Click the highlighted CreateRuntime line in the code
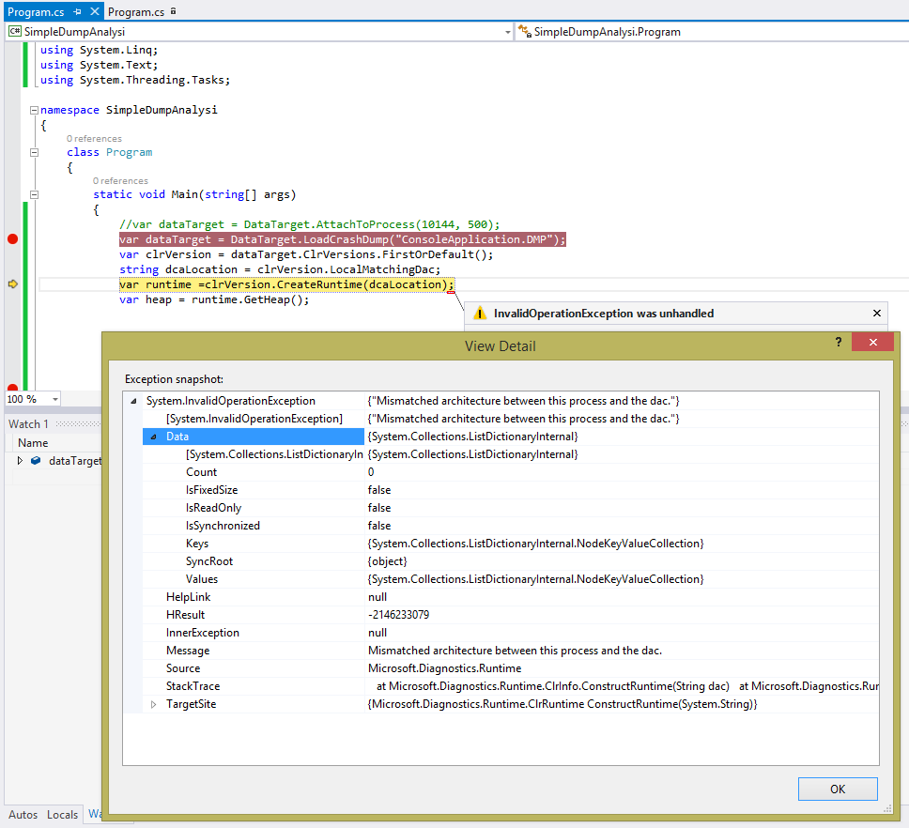The width and height of the screenshot is (909, 828). [x=287, y=284]
